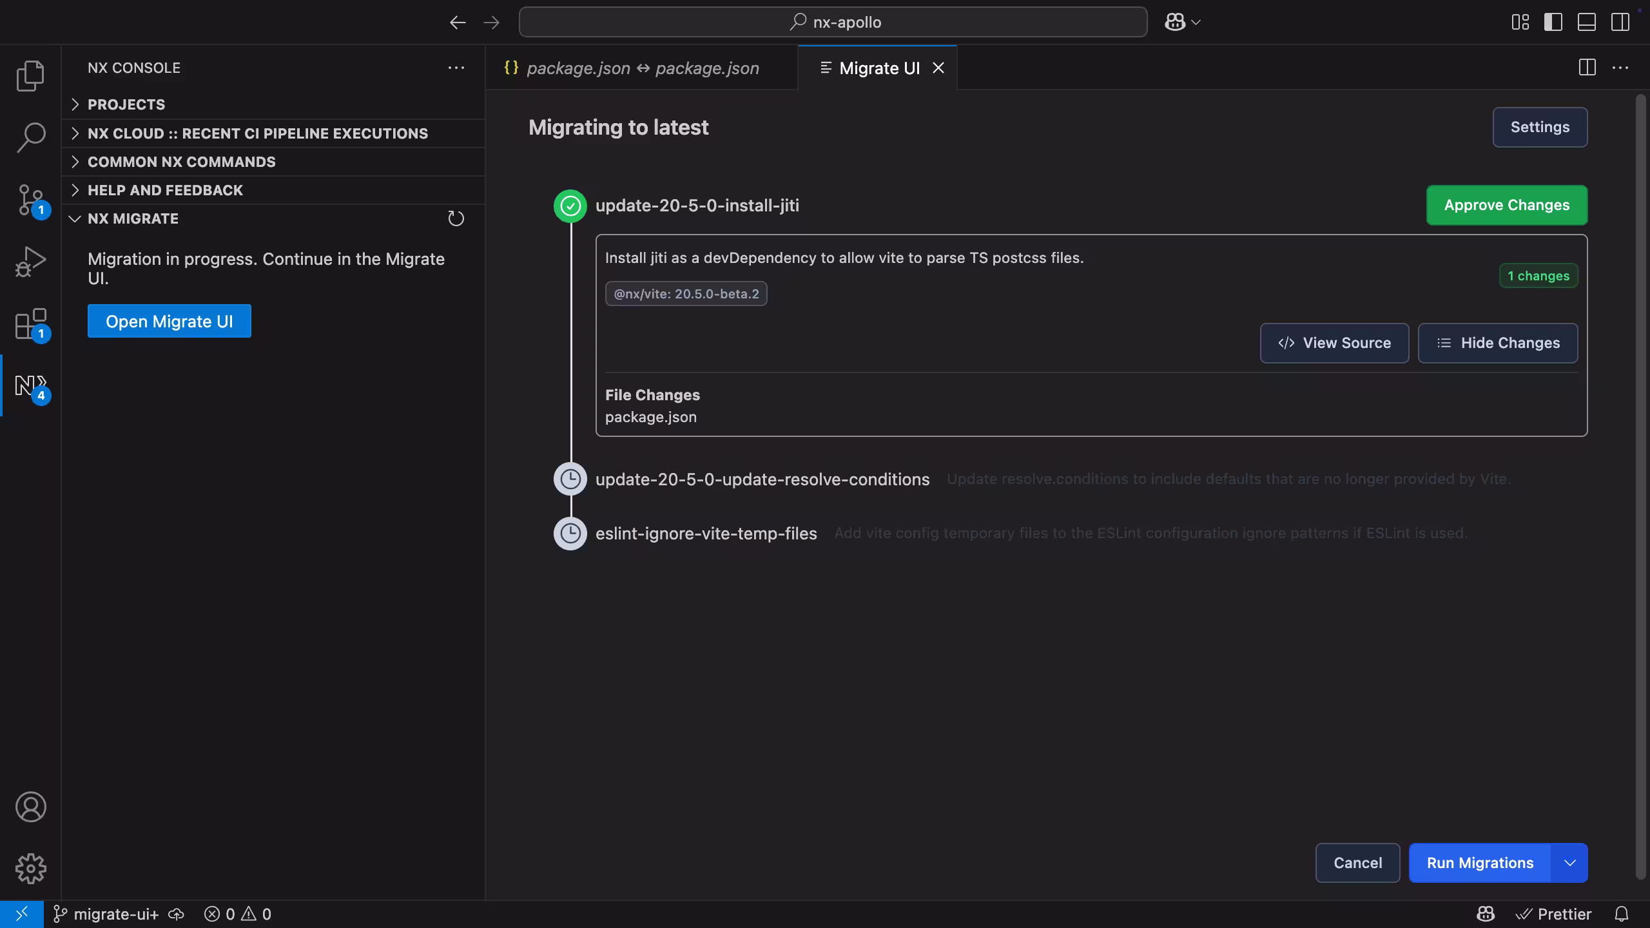Screen dimensions: 1650x928
Task: Toggle the bottom panel visibility
Action: coord(1587,22)
